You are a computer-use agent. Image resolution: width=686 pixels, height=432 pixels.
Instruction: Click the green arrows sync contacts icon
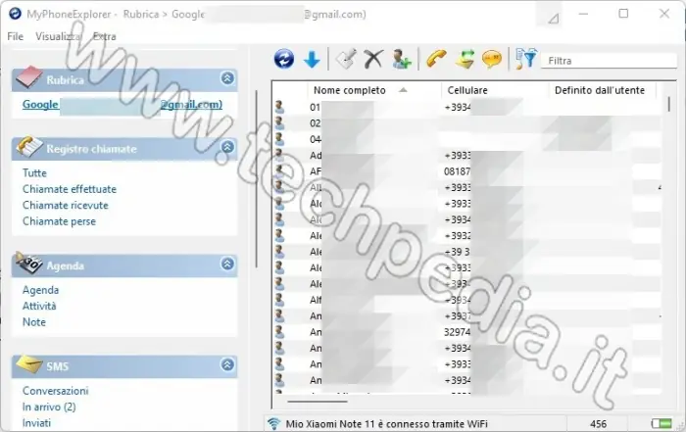(465, 59)
